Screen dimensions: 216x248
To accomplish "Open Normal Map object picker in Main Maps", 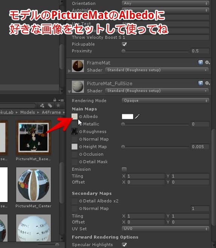I will pyautogui.click(x=81, y=139).
